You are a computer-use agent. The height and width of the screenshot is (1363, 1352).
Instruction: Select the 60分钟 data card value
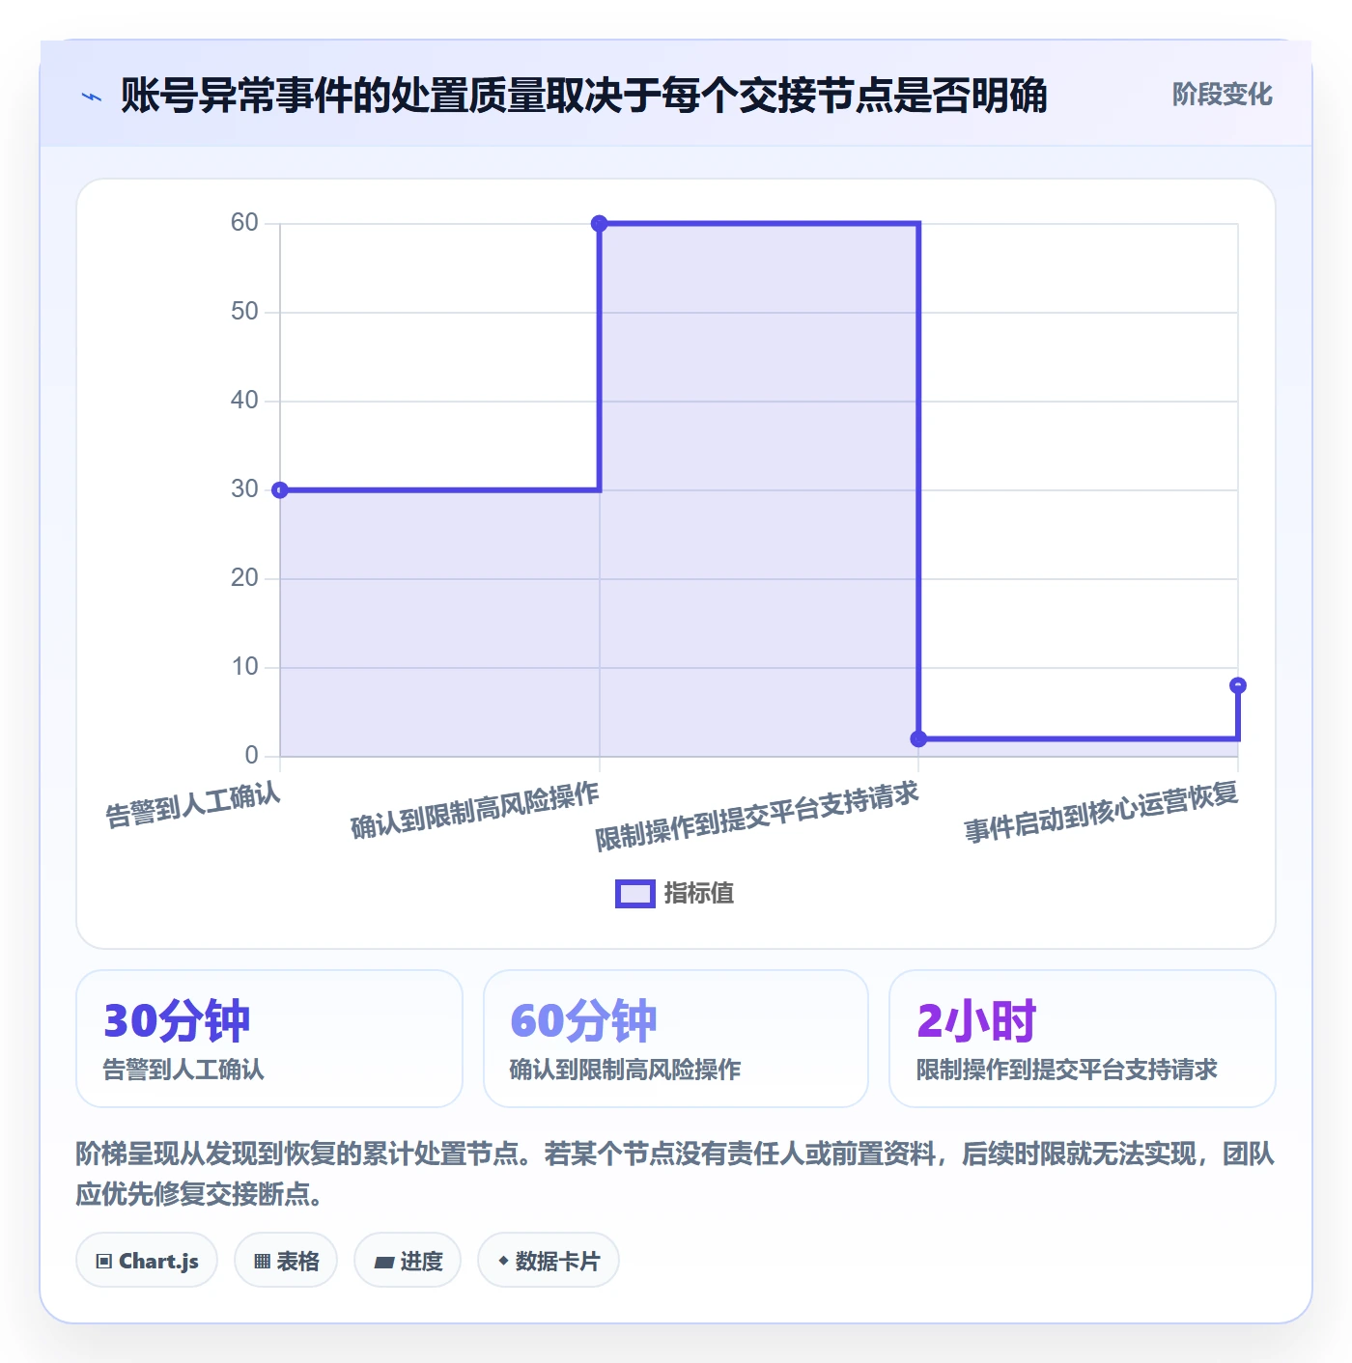click(x=583, y=1020)
